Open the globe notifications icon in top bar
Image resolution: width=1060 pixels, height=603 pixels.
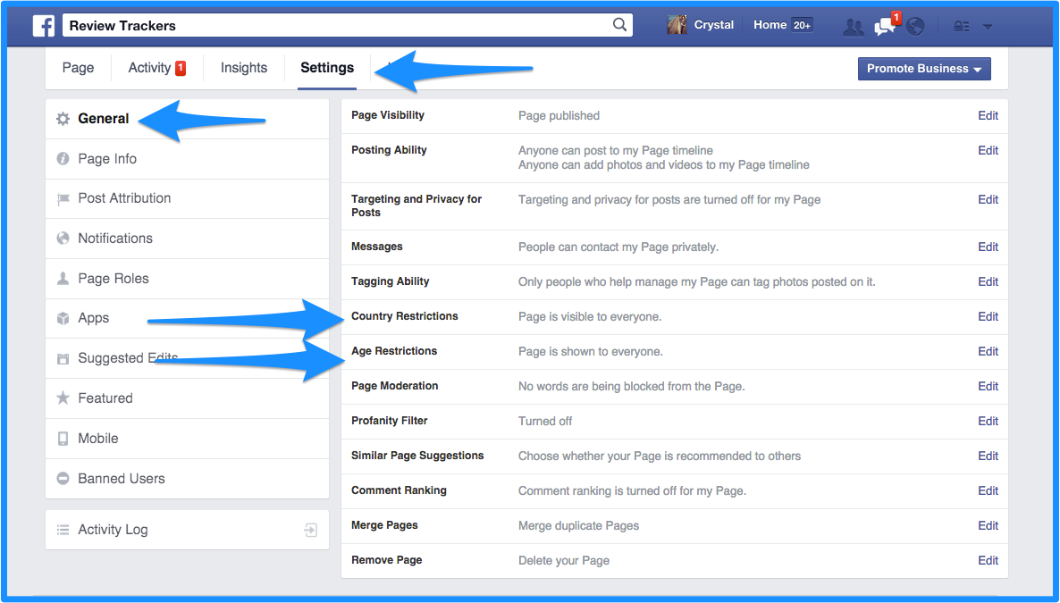click(x=914, y=27)
